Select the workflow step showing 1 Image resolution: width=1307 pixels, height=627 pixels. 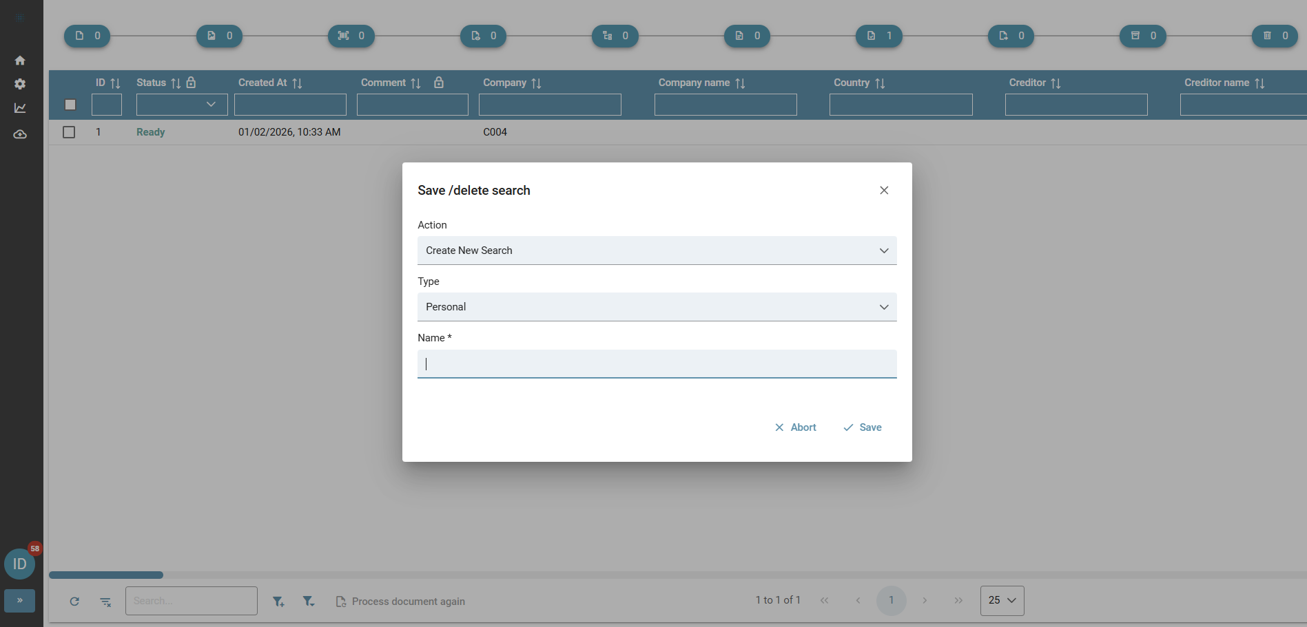(x=878, y=36)
